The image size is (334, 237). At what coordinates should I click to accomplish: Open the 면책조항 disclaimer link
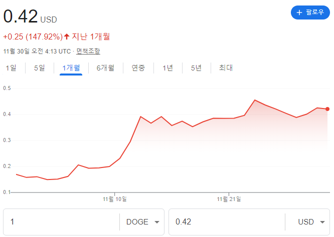[x=88, y=51]
